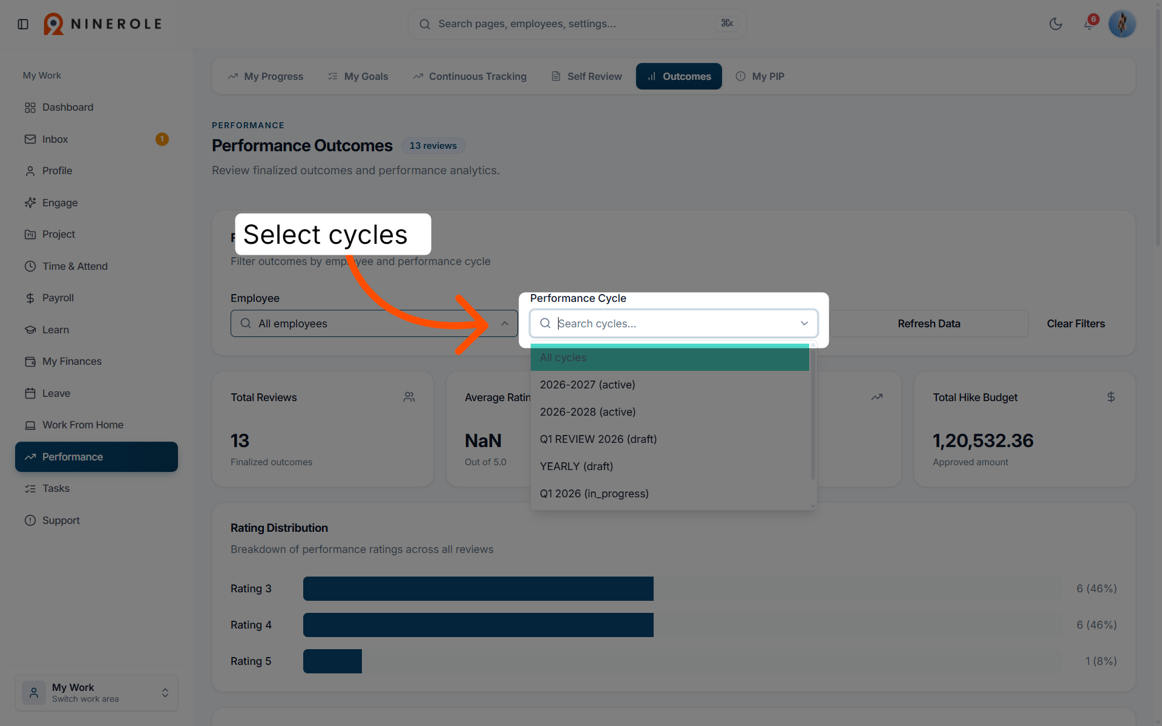
Task: Switch to My Progress tab
Action: click(265, 76)
